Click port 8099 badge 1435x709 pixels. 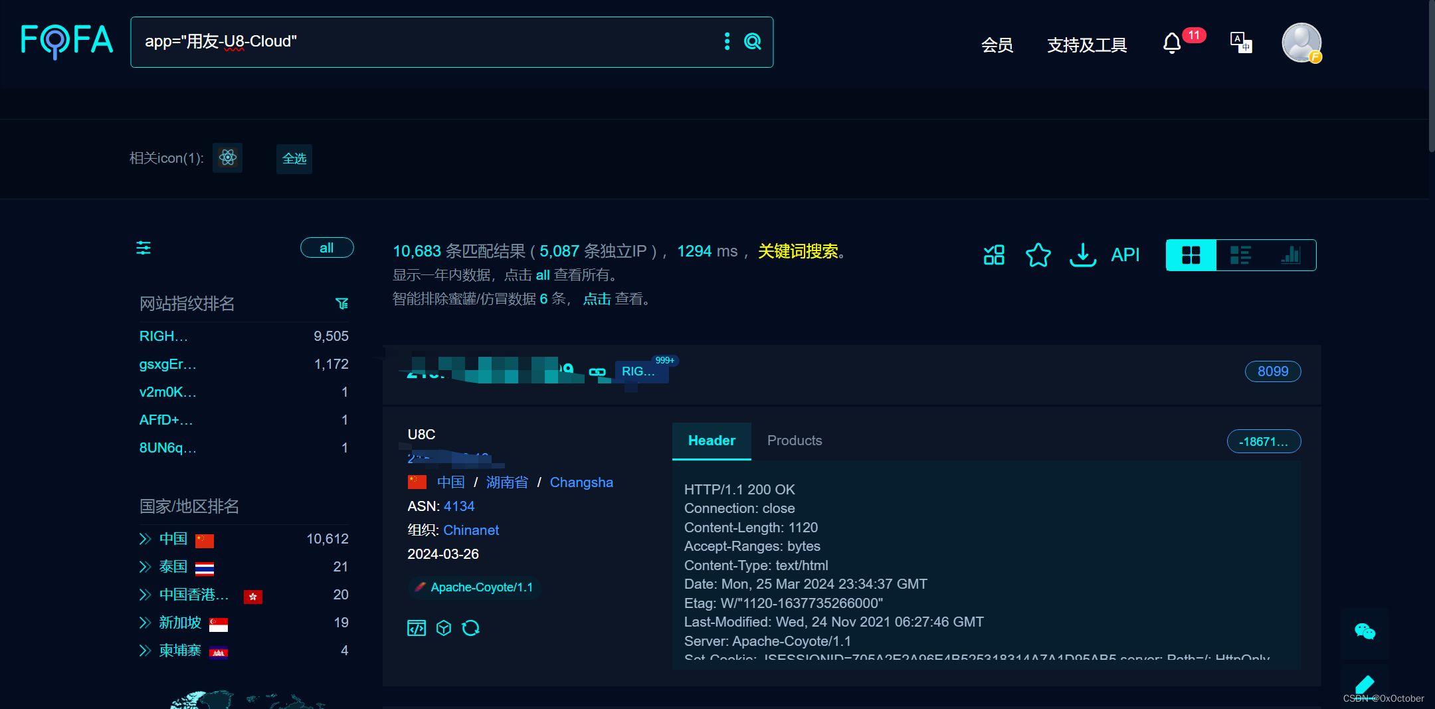[x=1273, y=371]
